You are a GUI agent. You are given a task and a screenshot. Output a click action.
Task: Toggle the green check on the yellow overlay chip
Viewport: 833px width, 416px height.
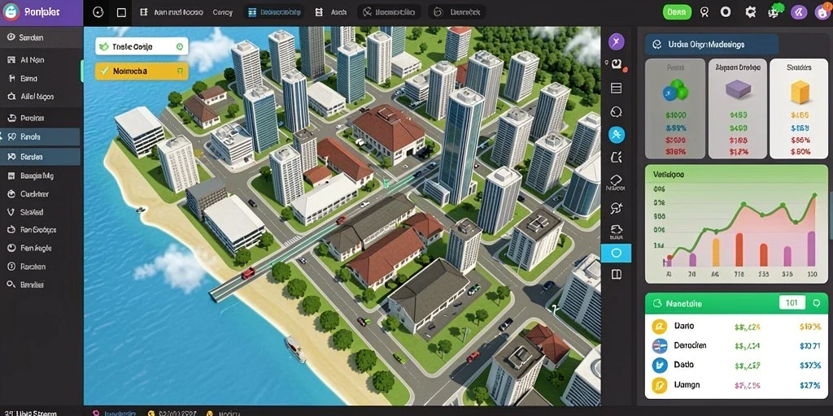pyautogui.click(x=104, y=71)
